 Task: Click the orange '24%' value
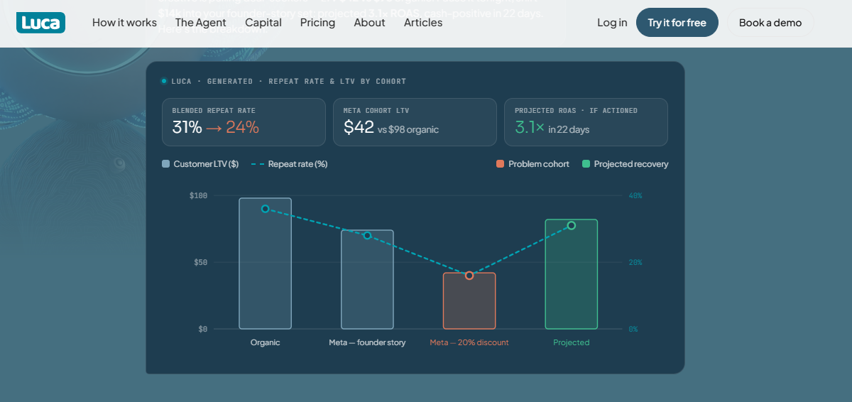(x=242, y=128)
